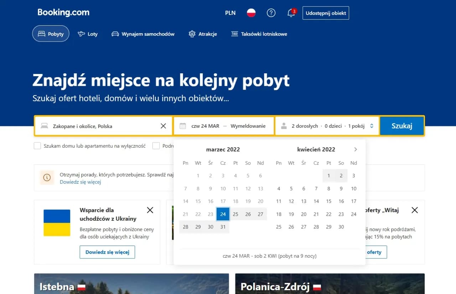
Task: Check Szukam domu lub apartamentu na wyłączność
Action: [x=37, y=146]
